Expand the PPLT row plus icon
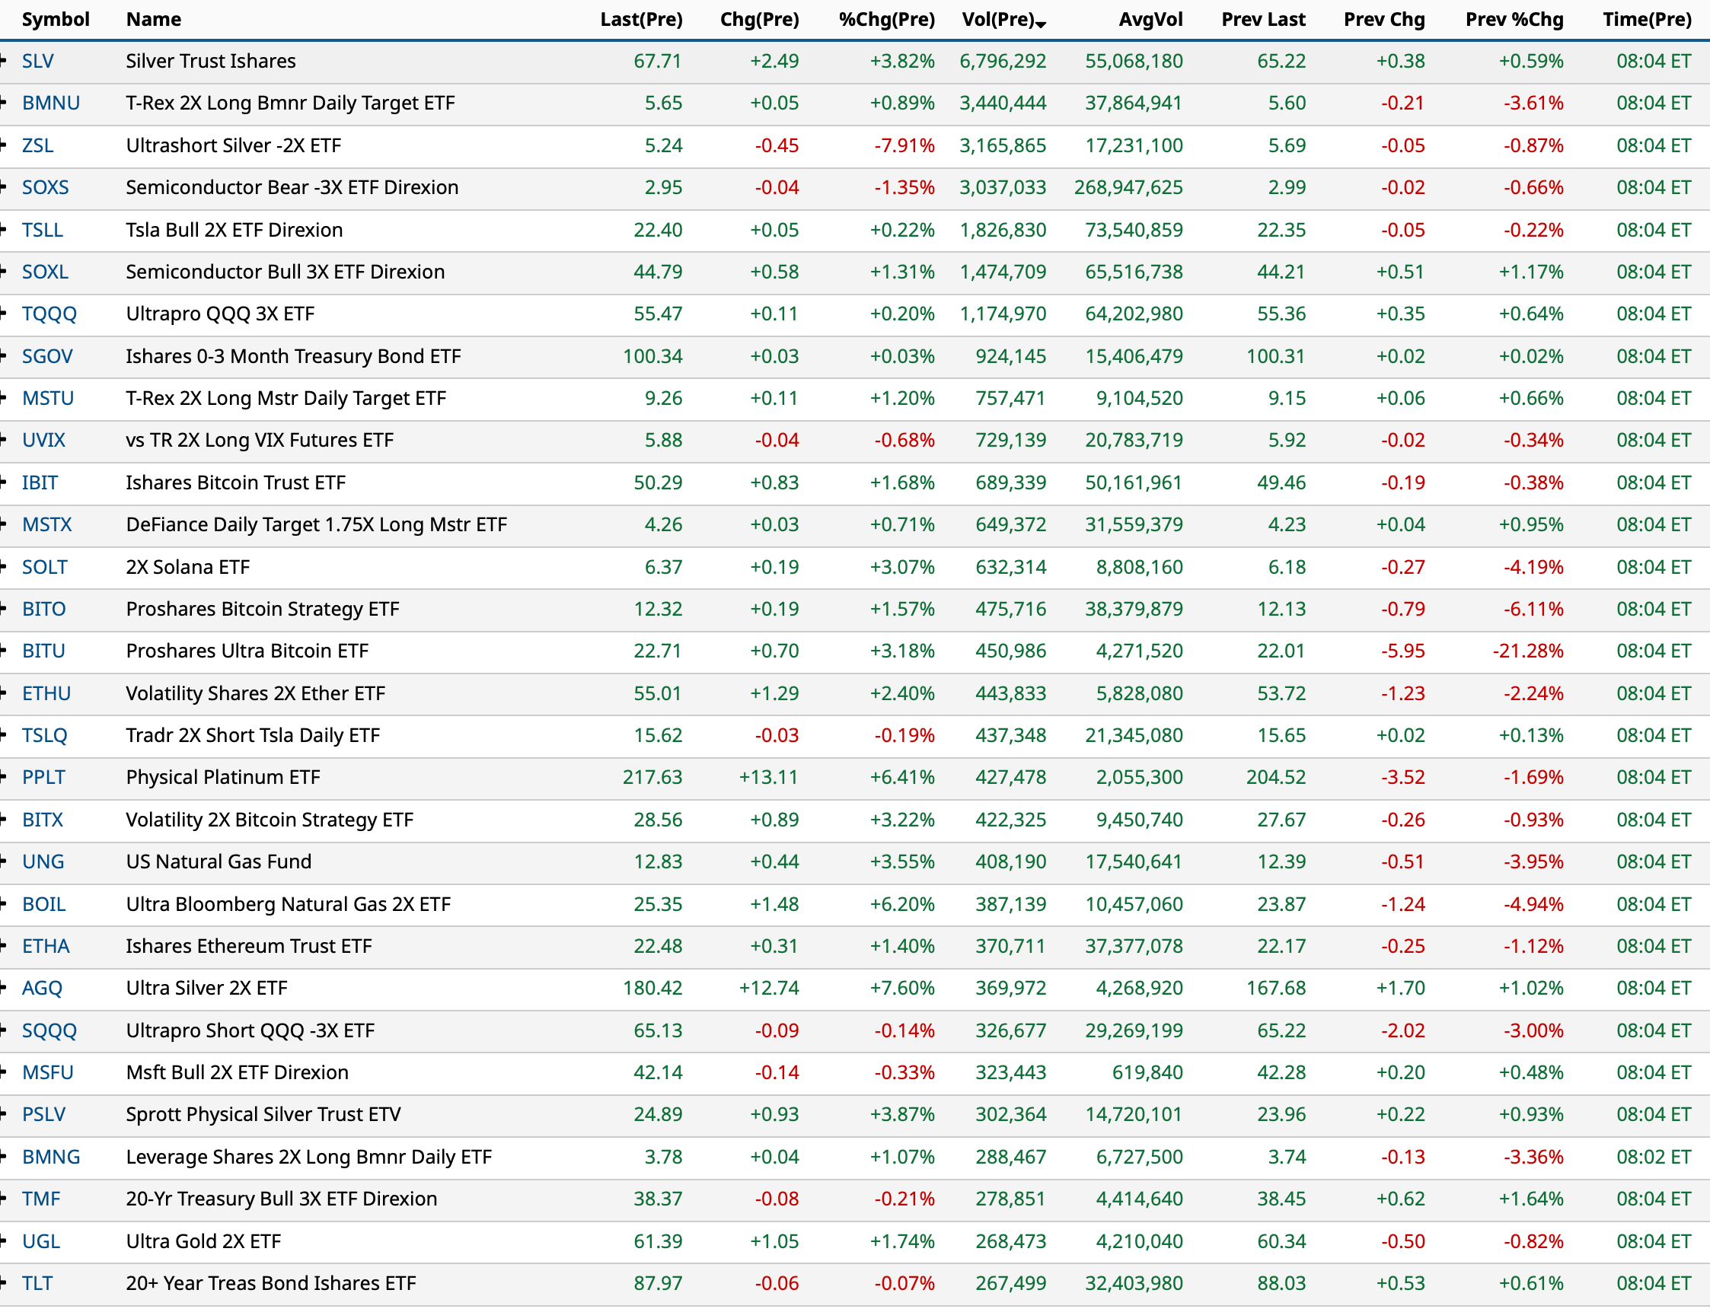Screen dimensions: 1710x1309 pyautogui.click(x=4, y=778)
